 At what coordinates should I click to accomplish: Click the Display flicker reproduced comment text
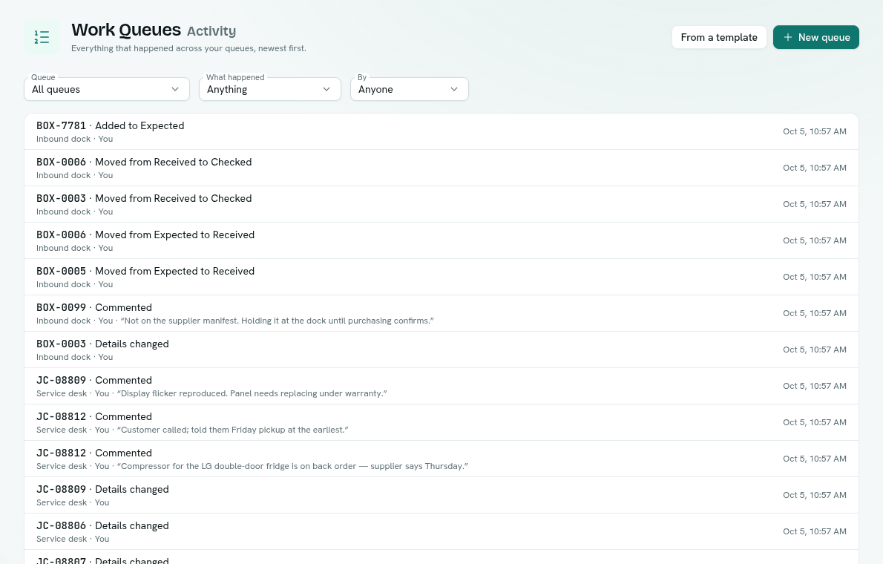(252, 393)
